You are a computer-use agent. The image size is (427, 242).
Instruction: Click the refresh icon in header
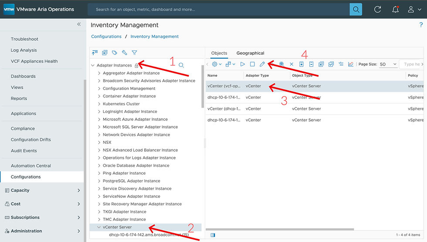[x=378, y=9]
